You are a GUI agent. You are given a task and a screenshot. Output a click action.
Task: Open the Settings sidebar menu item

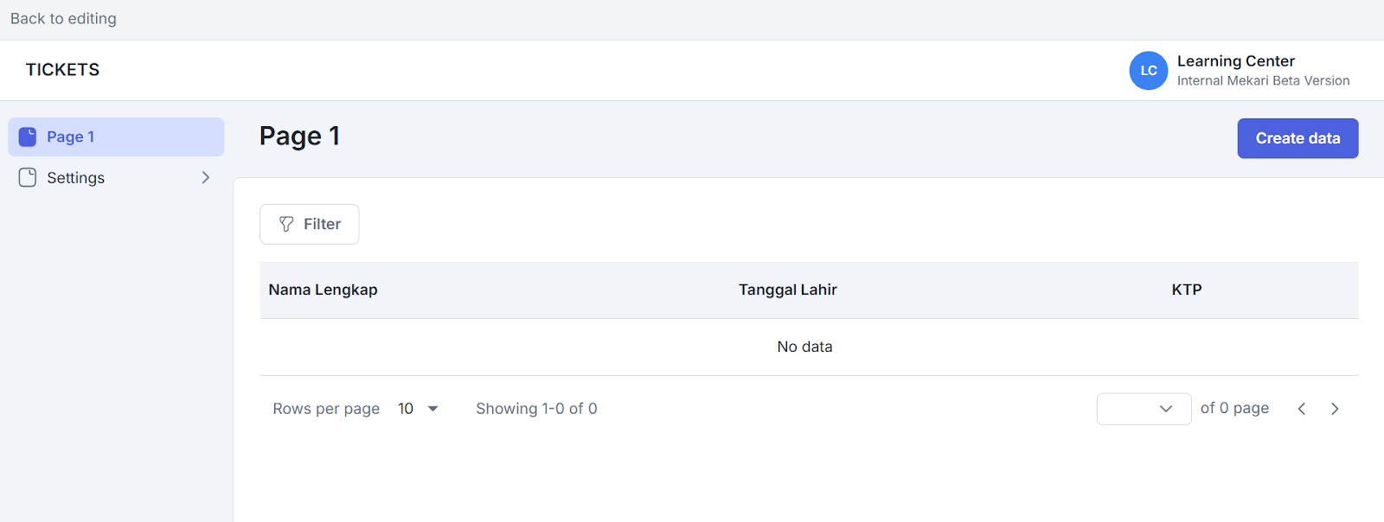tap(76, 178)
